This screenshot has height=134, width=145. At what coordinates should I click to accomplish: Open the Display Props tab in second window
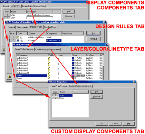coord(50,27)
